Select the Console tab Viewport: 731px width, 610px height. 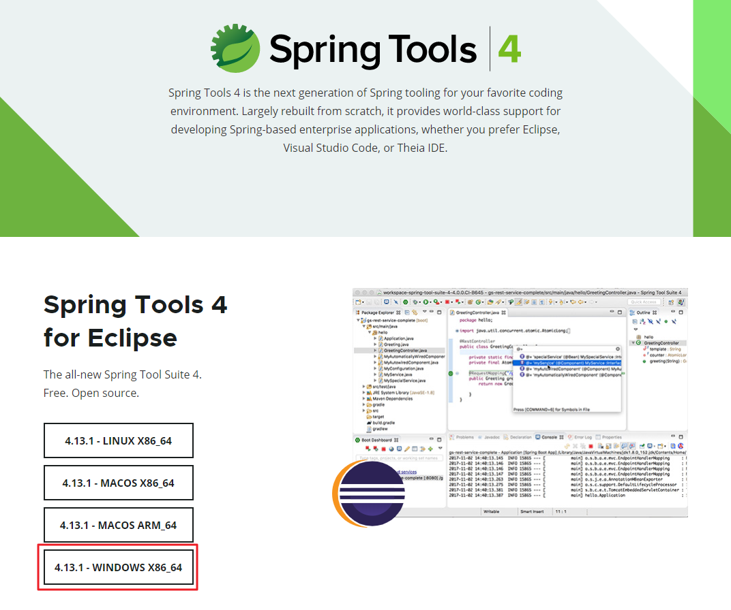tap(550, 437)
